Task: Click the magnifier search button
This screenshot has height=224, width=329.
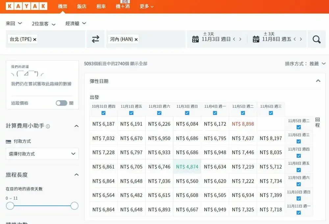Action: (x=316, y=39)
